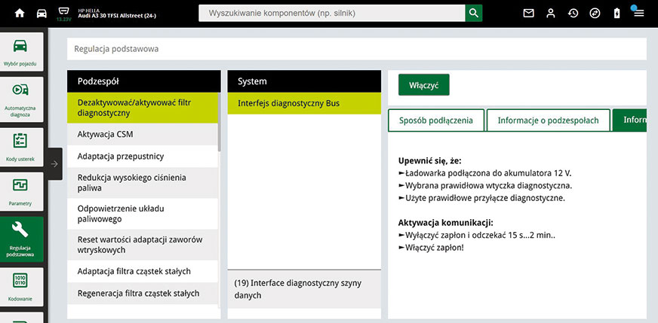Screen dimensions: 658x323
Task: Click the component search input field
Action: point(332,14)
